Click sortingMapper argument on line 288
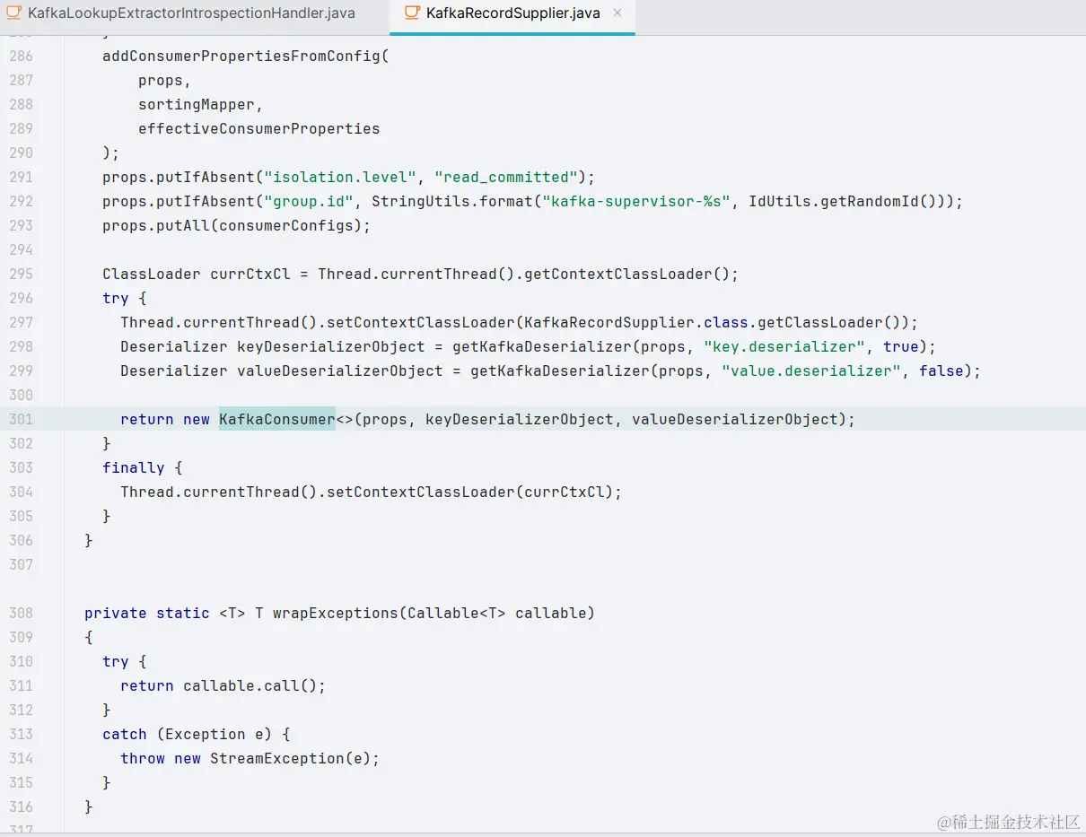 pyautogui.click(x=197, y=104)
